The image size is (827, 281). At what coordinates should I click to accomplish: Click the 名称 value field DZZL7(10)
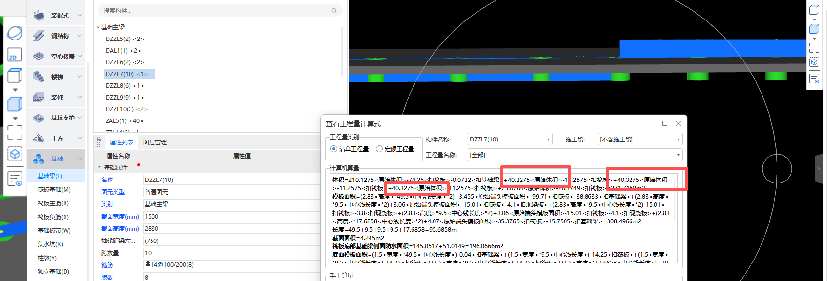[x=232, y=180]
